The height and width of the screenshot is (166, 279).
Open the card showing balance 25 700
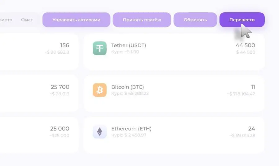(x=39, y=93)
